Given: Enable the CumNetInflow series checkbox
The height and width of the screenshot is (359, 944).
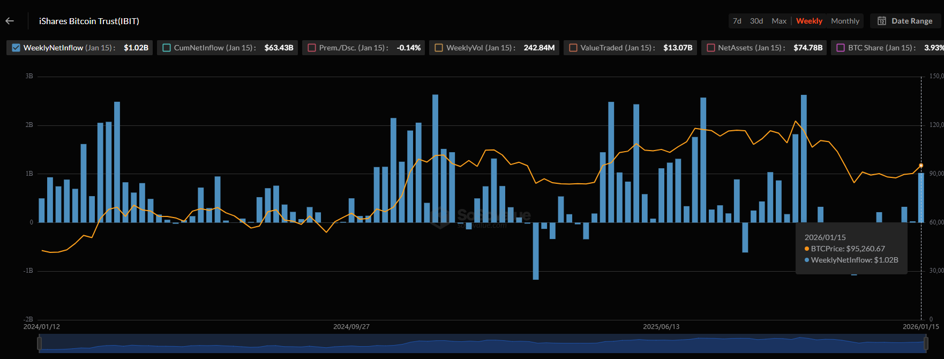Looking at the screenshot, I should (x=167, y=48).
